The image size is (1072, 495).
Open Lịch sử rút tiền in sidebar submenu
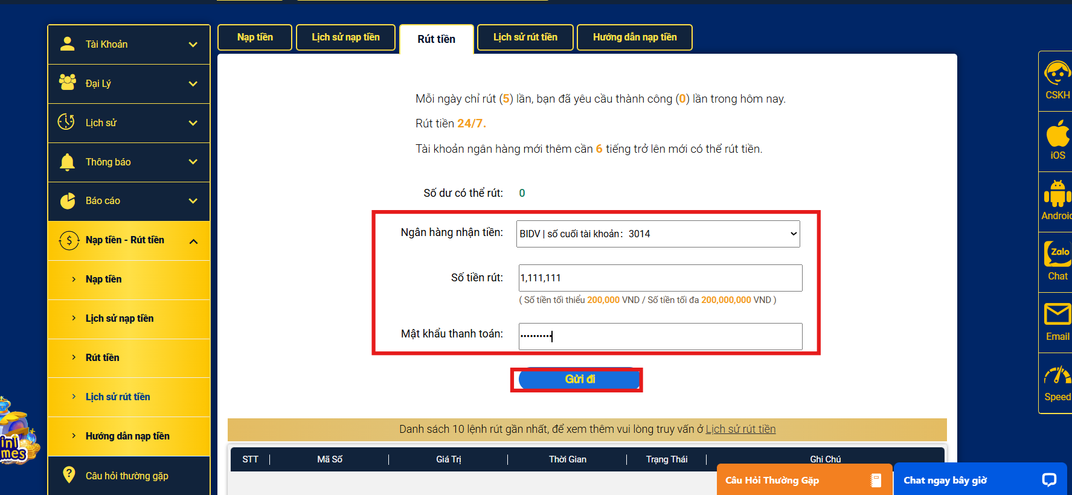click(129, 397)
